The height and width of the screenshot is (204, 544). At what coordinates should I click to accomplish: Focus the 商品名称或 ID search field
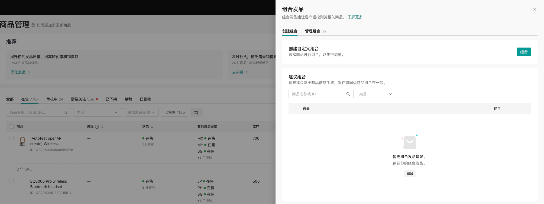(317, 94)
